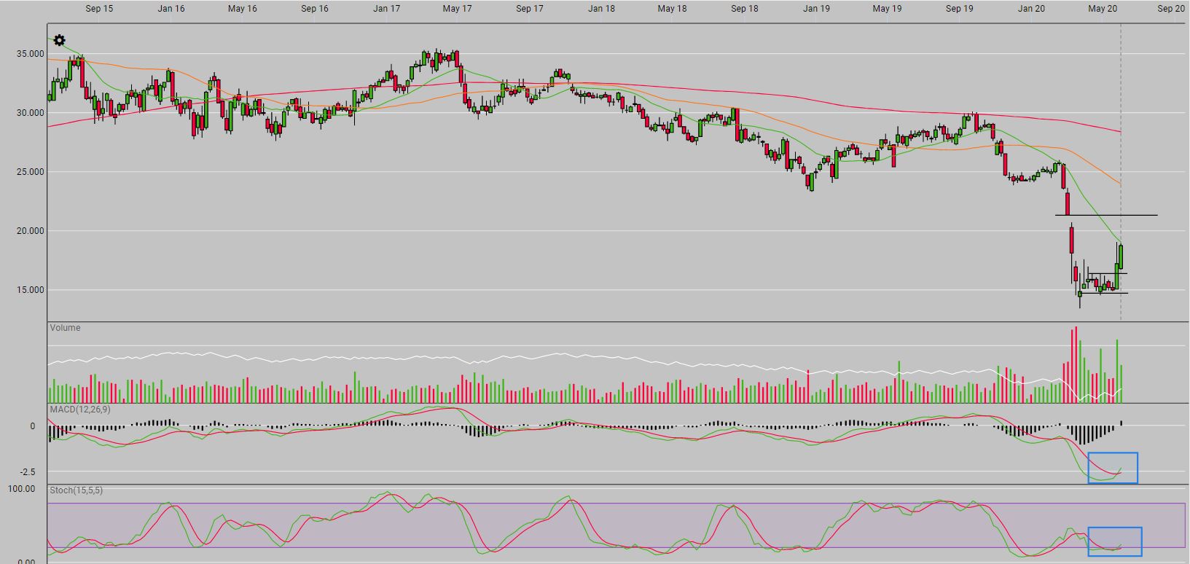Click the Sep 18 date axis label

tap(745, 9)
